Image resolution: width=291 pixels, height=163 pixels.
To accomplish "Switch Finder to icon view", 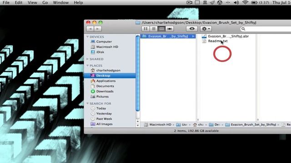I will (x=145, y=29).
